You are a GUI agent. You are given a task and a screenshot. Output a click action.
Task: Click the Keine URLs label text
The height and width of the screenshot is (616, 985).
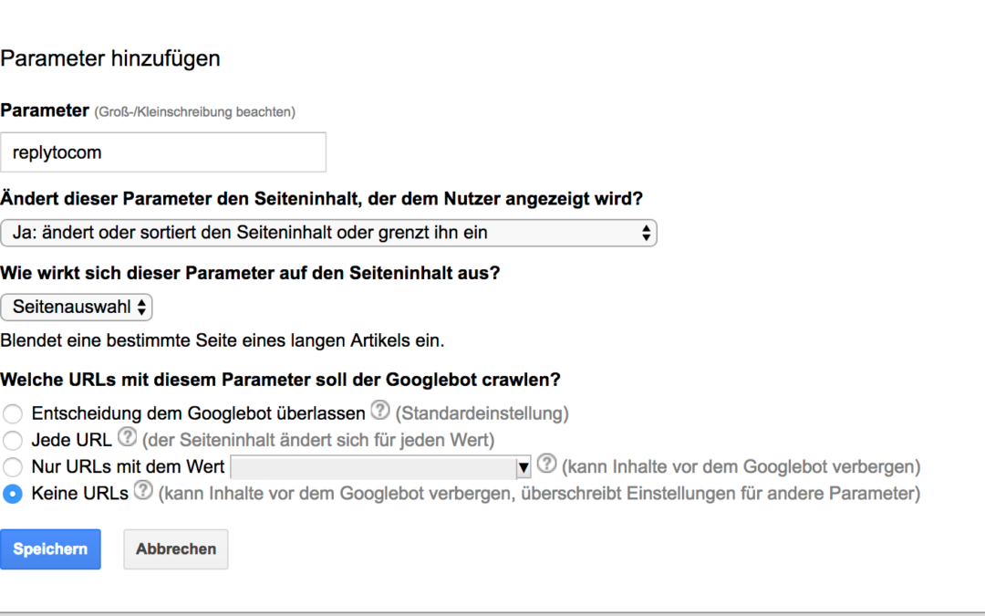80,494
